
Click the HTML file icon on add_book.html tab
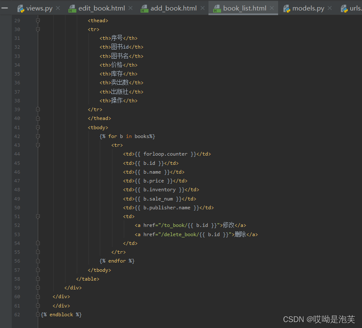point(144,9)
